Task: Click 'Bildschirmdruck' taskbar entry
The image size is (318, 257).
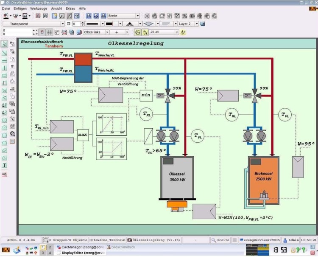Action: [x=121, y=247]
